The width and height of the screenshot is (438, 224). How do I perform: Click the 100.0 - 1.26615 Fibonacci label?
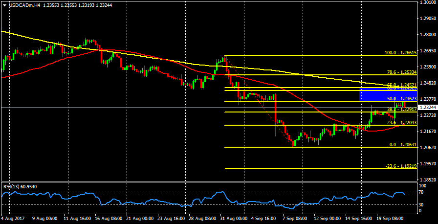click(x=401, y=53)
